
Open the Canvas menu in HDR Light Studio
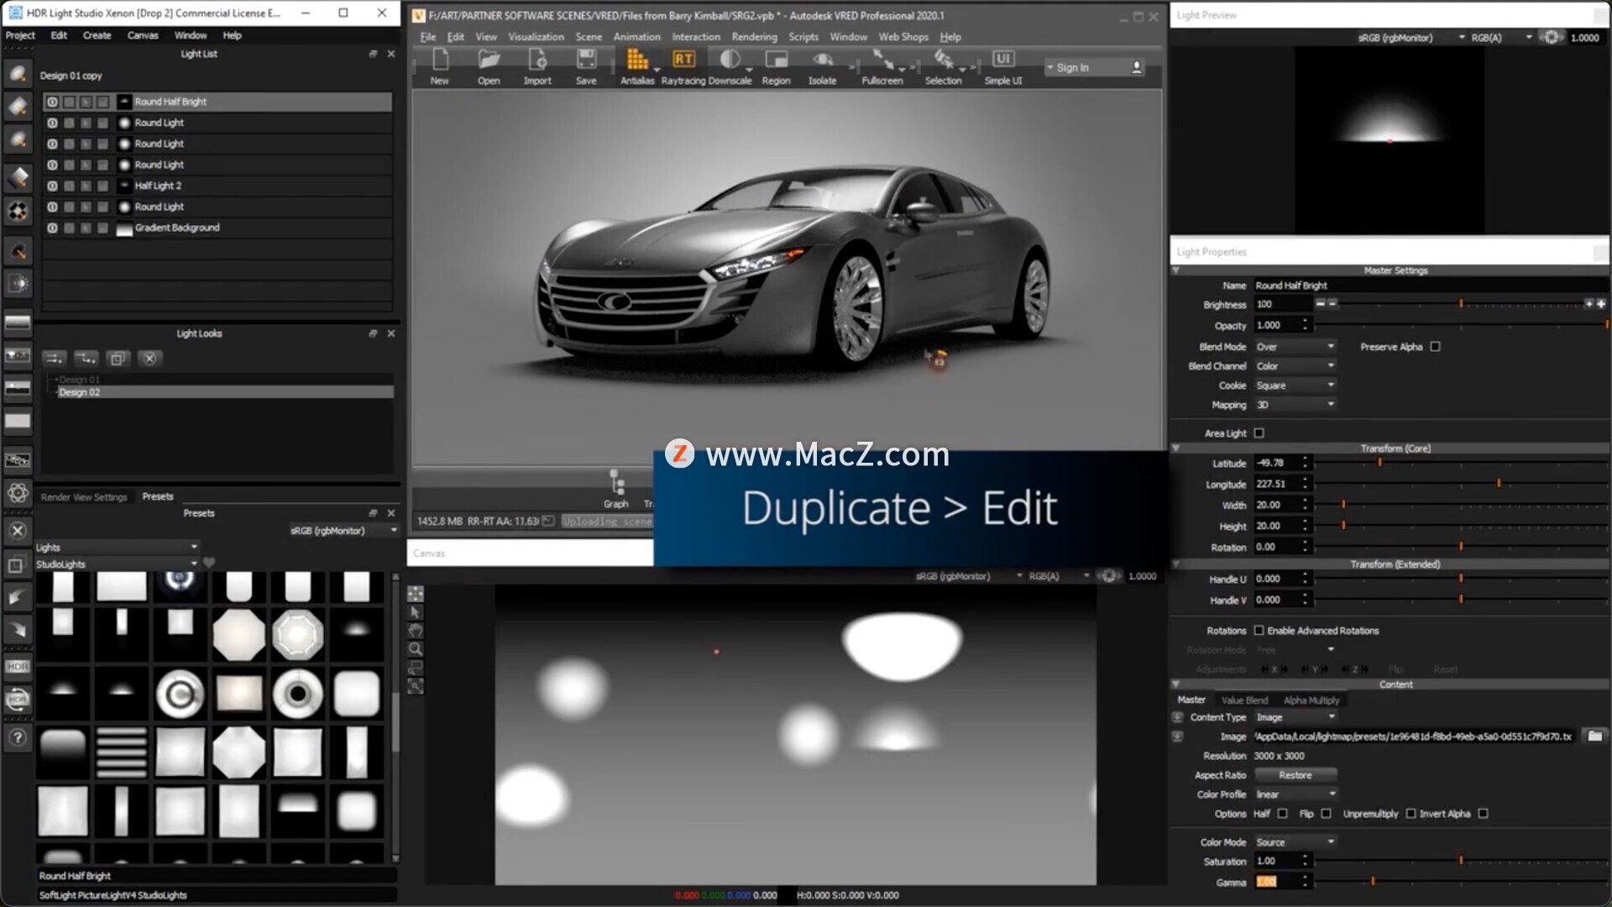pos(143,35)
